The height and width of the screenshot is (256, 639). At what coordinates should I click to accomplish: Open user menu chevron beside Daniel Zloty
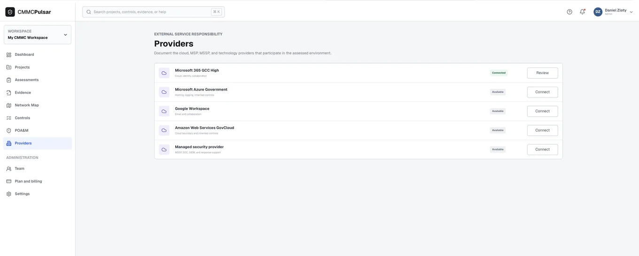point(631,12)
